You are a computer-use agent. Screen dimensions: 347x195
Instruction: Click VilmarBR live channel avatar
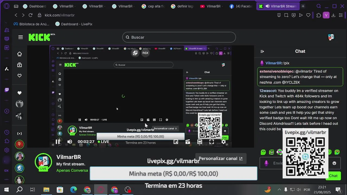coord(43,162)
